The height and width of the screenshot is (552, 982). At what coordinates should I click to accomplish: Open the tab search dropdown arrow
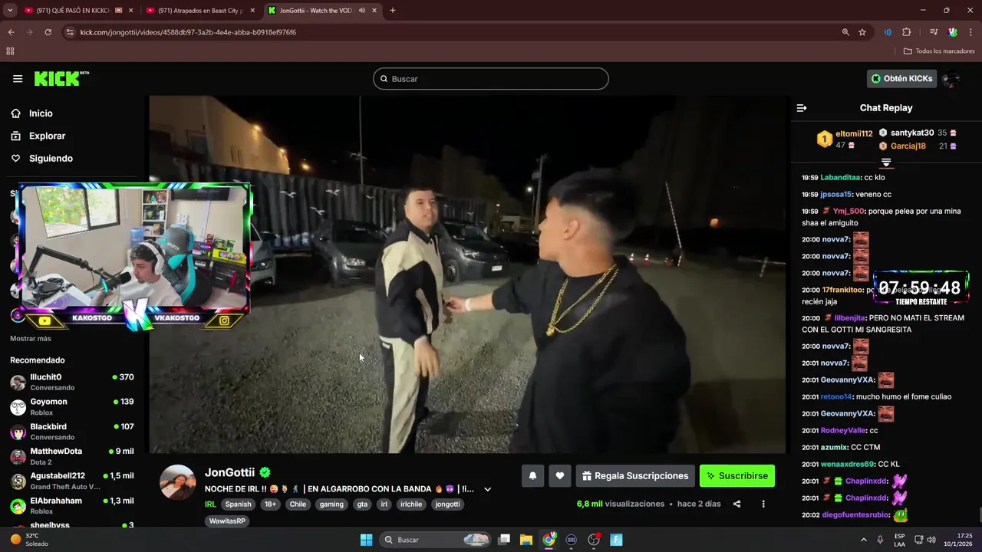pos(10,11)
